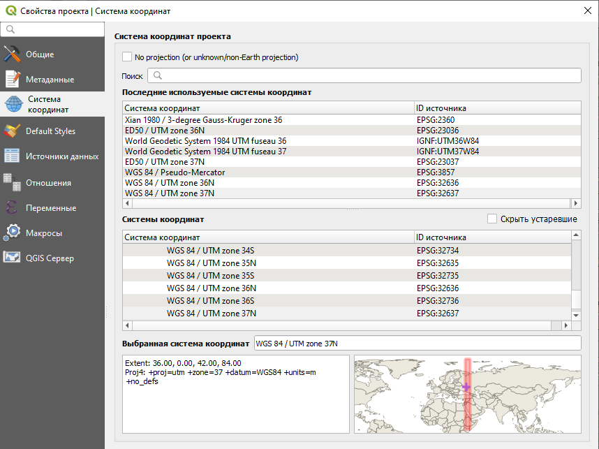Click the world map preview with zone highlight

click(467, 395)
